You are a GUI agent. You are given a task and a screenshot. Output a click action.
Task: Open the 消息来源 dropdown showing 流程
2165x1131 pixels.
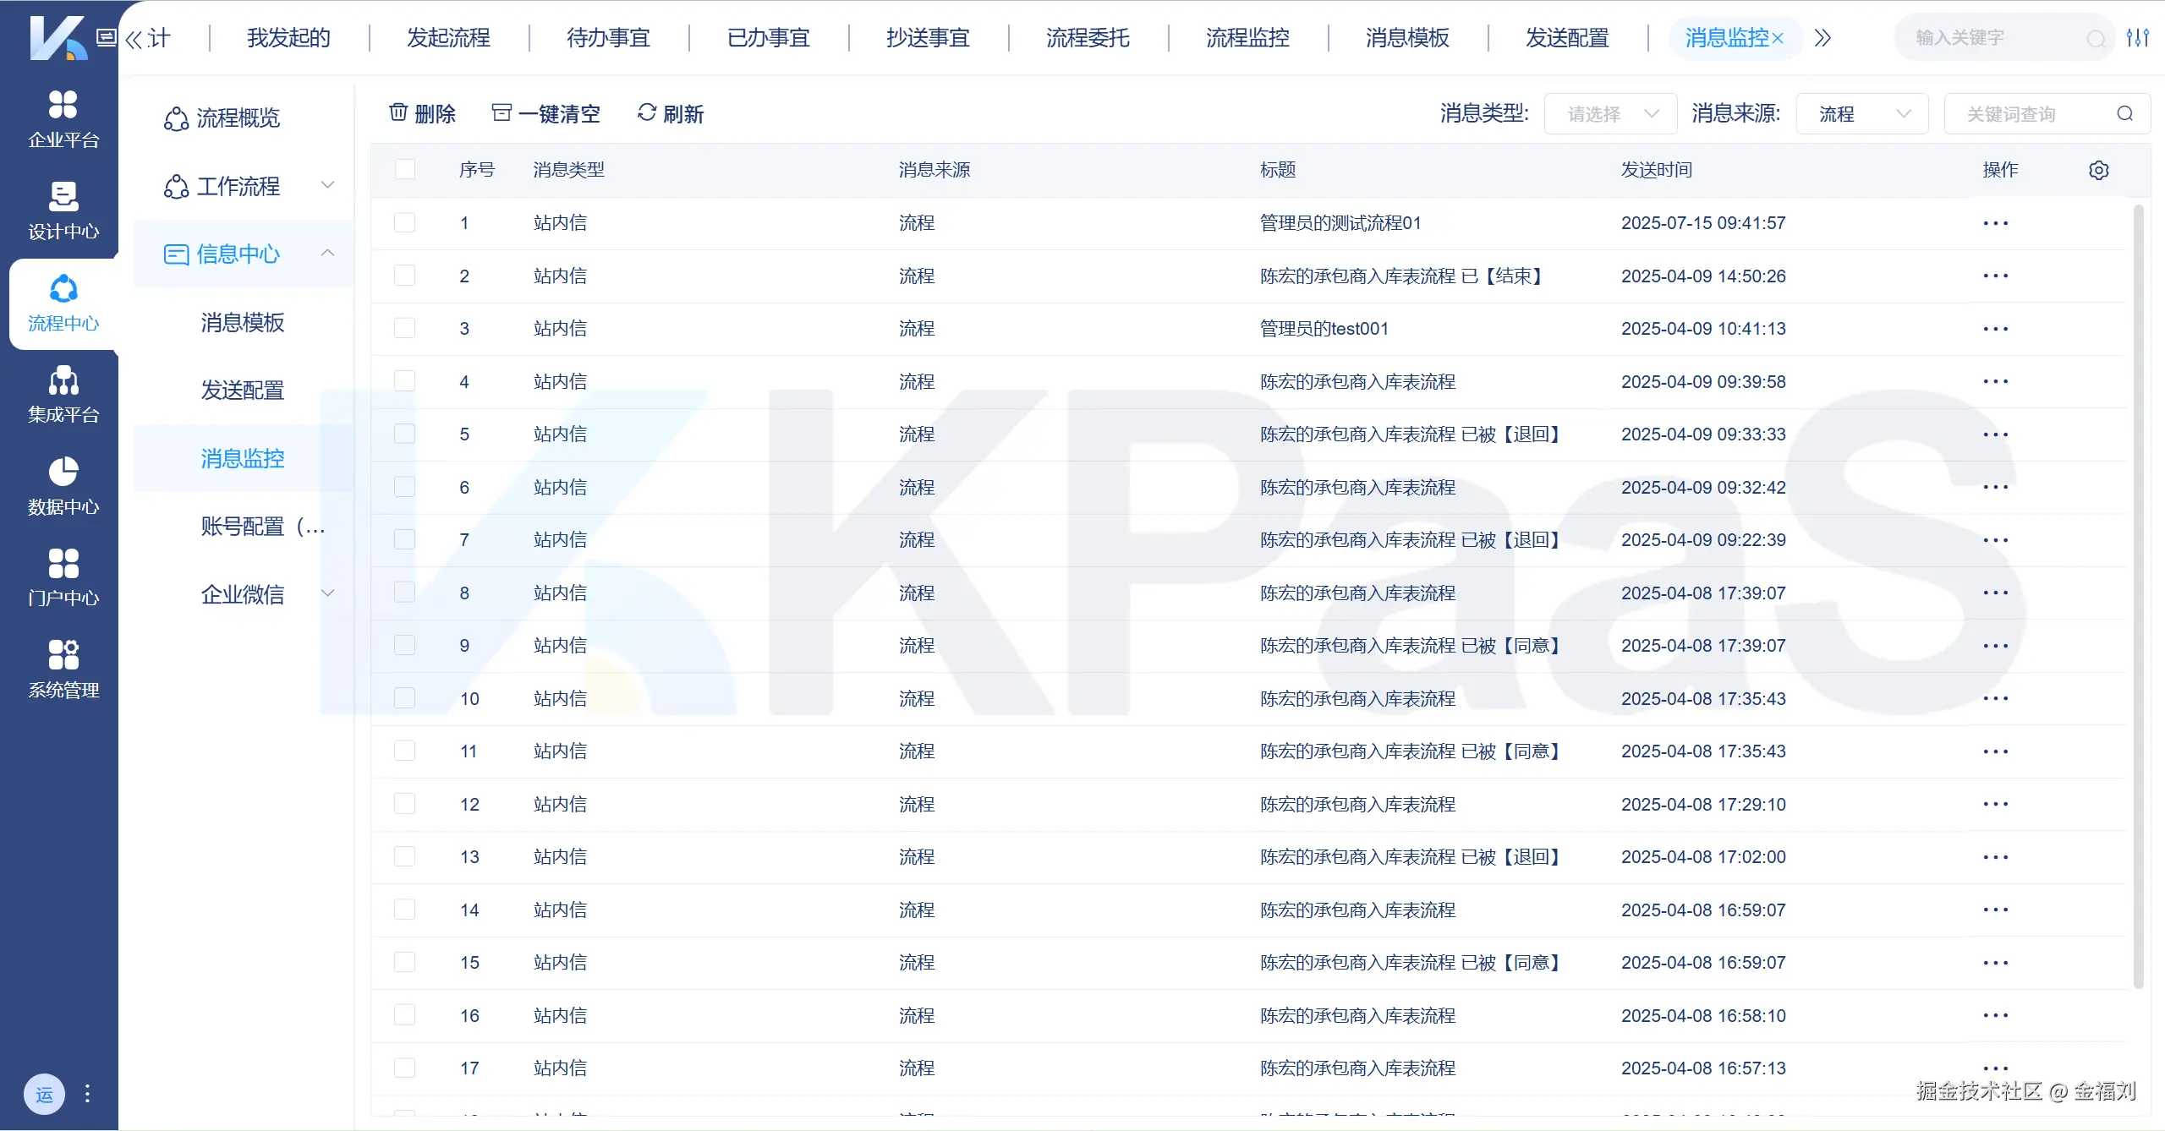point(1861,113)
